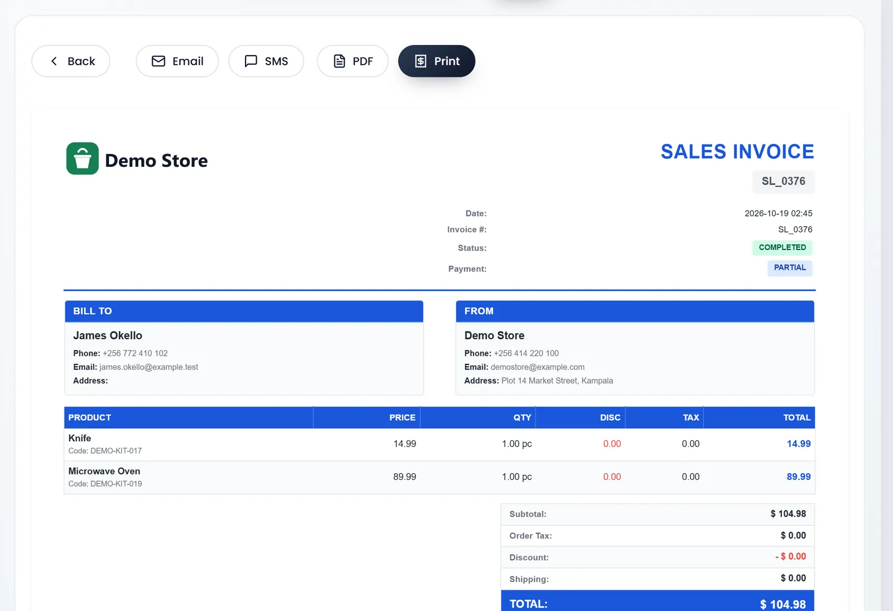Send the invoice via Email button
The width and height of the screenshot is (893, 611).
pos(177,61)
